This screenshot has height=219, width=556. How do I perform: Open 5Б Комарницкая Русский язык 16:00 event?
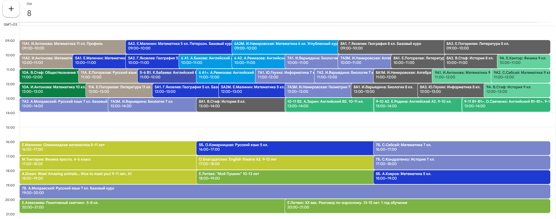(x=284, y=148)
